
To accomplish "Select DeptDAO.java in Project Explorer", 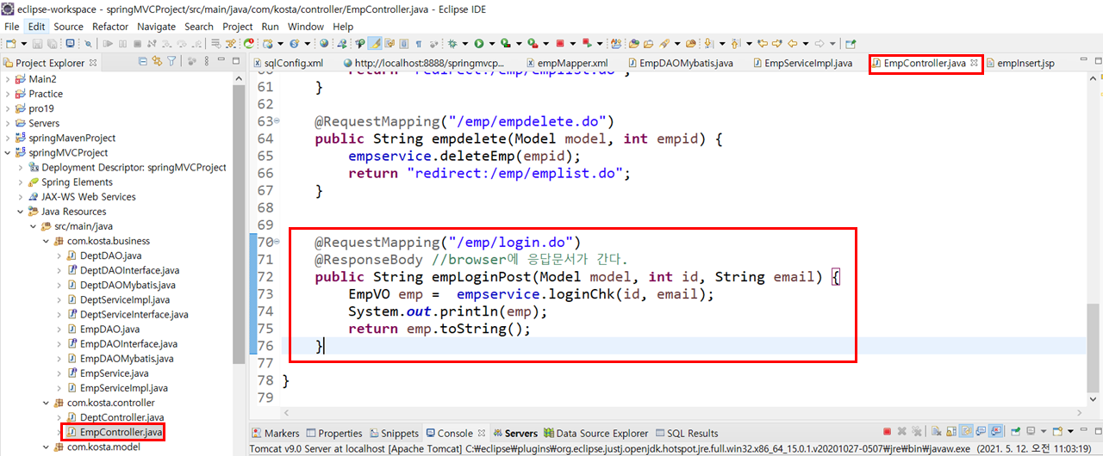I will (x=109, y=256).
